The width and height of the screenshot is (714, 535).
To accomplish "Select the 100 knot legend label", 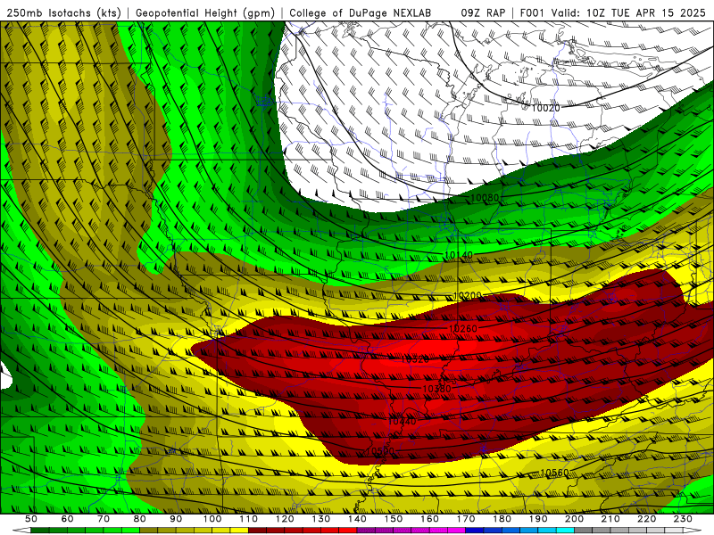I will (x=212, y=519).
